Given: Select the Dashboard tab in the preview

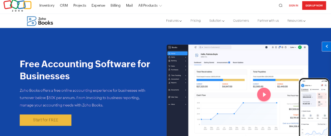Looking at the screenshot, I should (198, 62).
